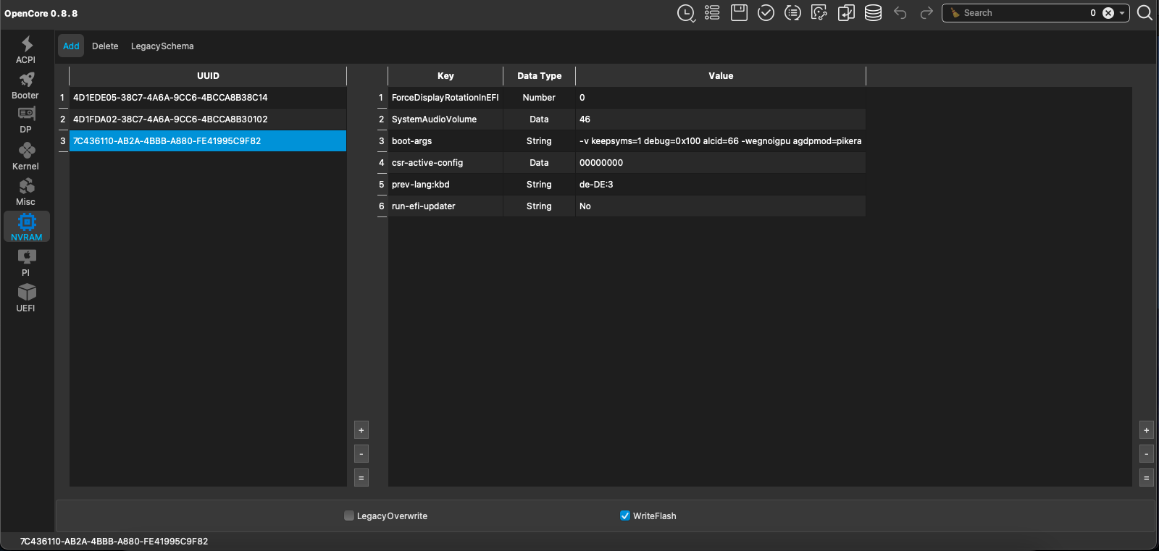Screen dimensions: 1159x551
Task: Expand the search field dropdown arrow
Action: (x=1122, y=13)
